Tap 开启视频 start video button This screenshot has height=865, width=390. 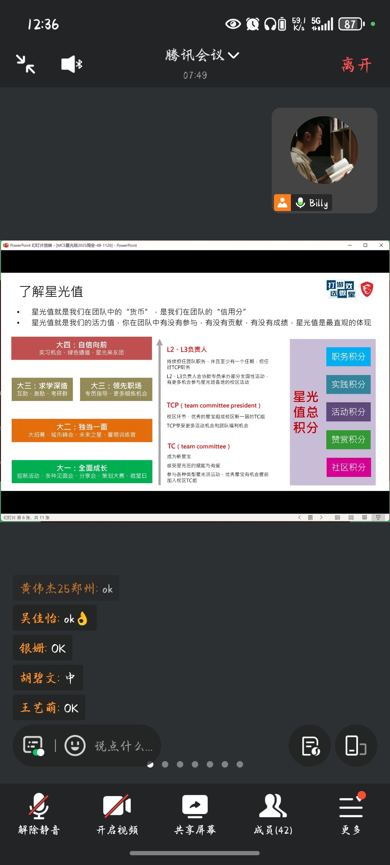click(117, 814)
